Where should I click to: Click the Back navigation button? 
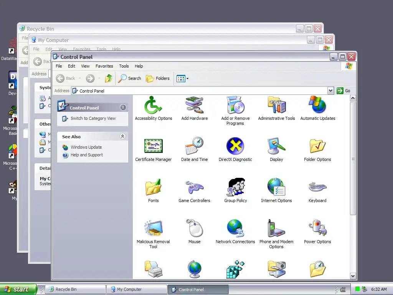[x=66, y=78]
